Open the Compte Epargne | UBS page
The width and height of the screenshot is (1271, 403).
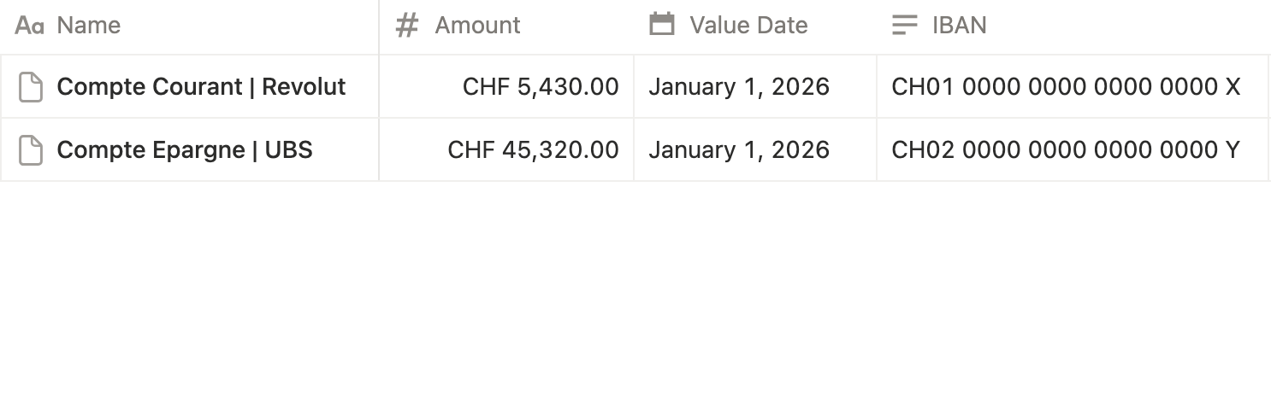coord(185,150)
